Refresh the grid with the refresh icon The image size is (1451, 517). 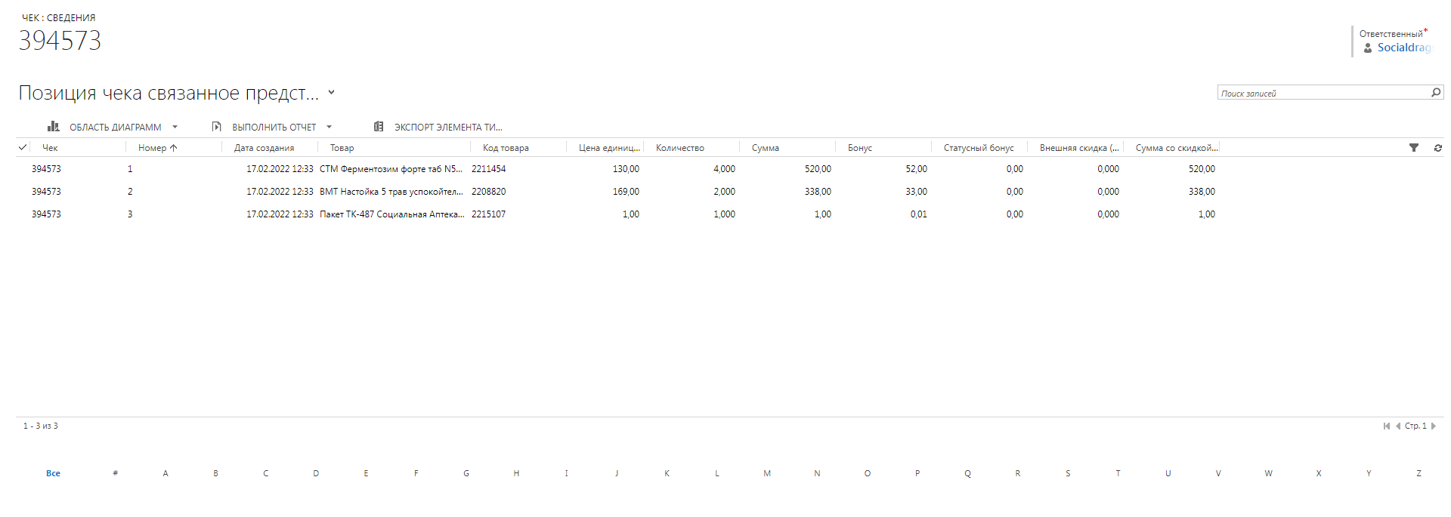point(1437,148)
